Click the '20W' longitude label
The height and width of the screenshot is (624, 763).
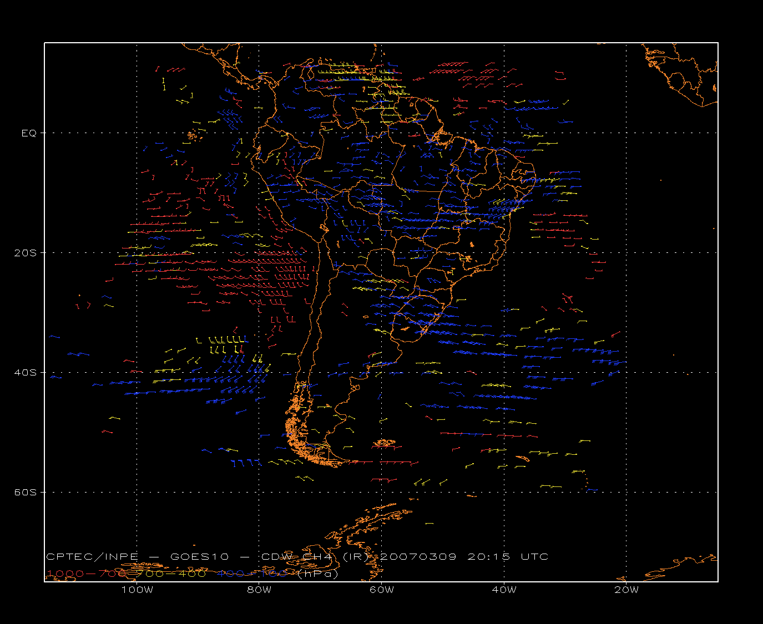[626, 590]
